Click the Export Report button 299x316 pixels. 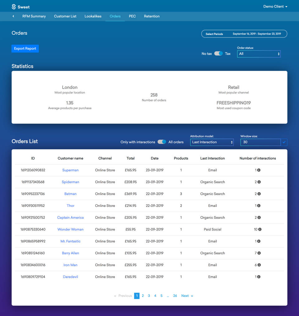25,49
